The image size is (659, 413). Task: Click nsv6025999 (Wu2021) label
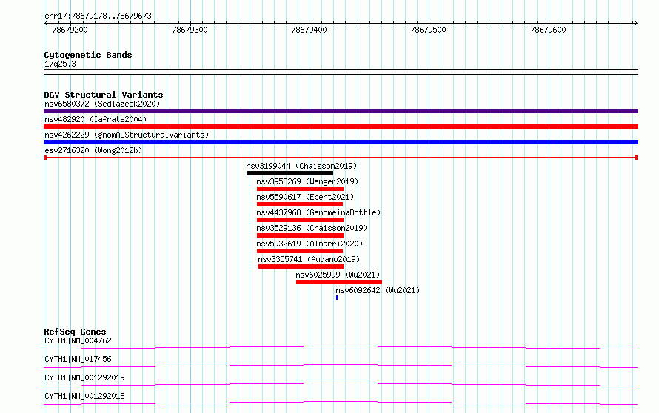click(338, 275)
